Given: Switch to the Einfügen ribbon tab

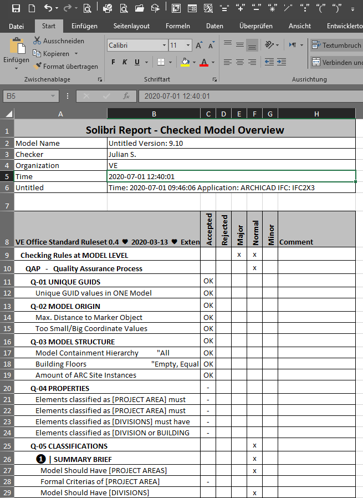Looking at the screenshot, I should 84,26.
